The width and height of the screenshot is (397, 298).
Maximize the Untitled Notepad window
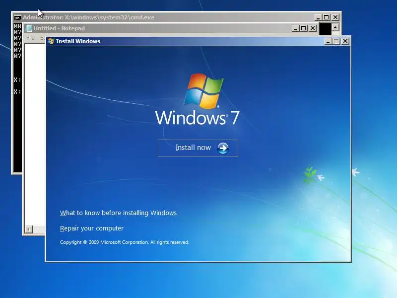[304, 28]
